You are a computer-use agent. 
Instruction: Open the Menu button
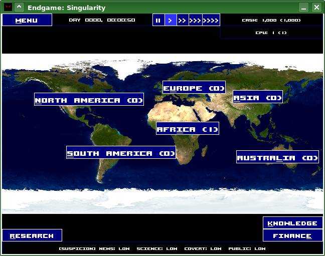[27, 20]
